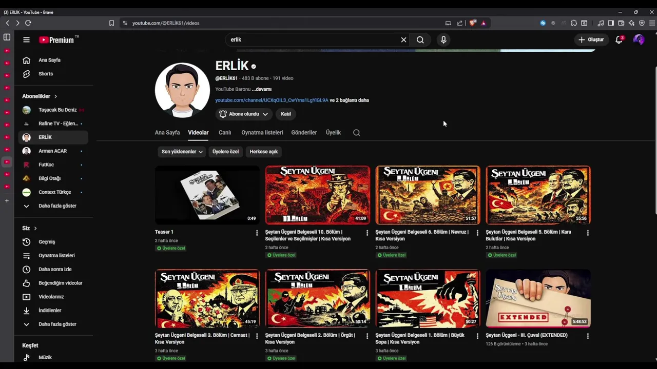Start voice search with microphone
Screen dimensions: 657x369
tap(443, 39)
